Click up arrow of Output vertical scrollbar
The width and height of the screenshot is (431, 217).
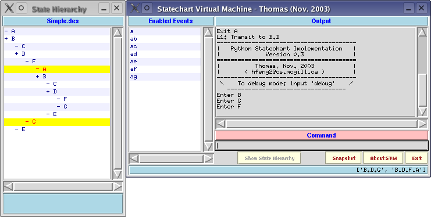[x=422, y=32]
